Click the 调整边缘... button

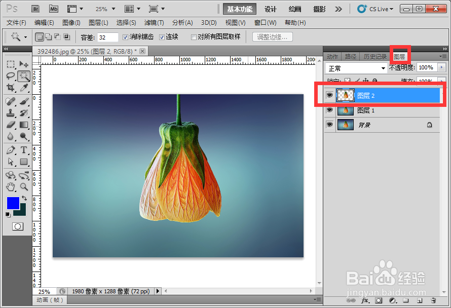272,37
